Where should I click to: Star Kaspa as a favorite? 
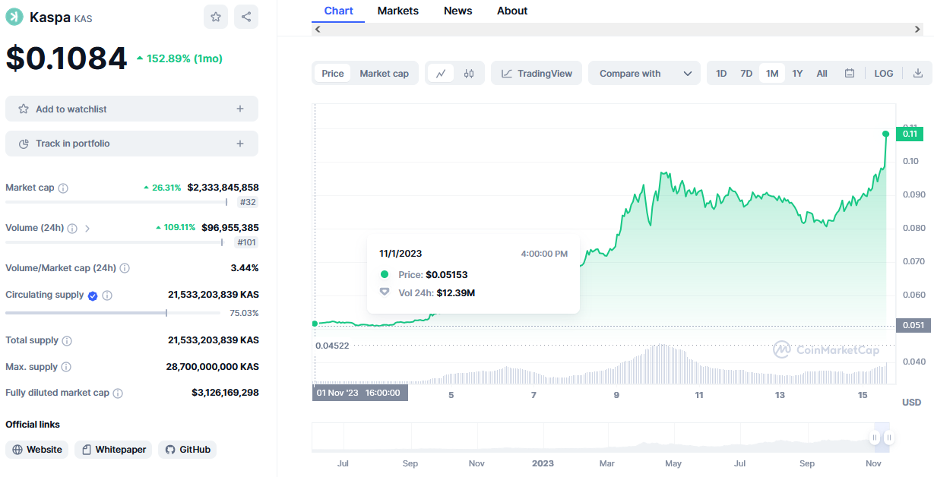216,17
